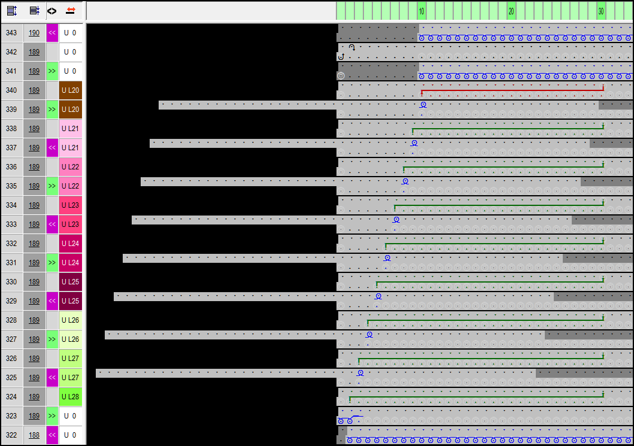Select the magenta << direction in row 343
Viewport: 634px width, 446px height.
52,33
